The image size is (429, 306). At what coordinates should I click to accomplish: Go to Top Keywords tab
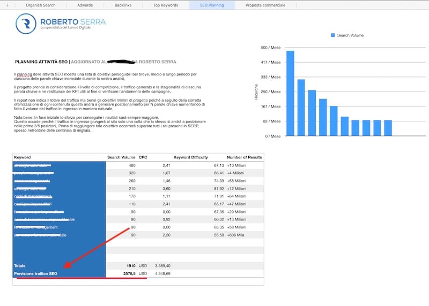[166, 5]
